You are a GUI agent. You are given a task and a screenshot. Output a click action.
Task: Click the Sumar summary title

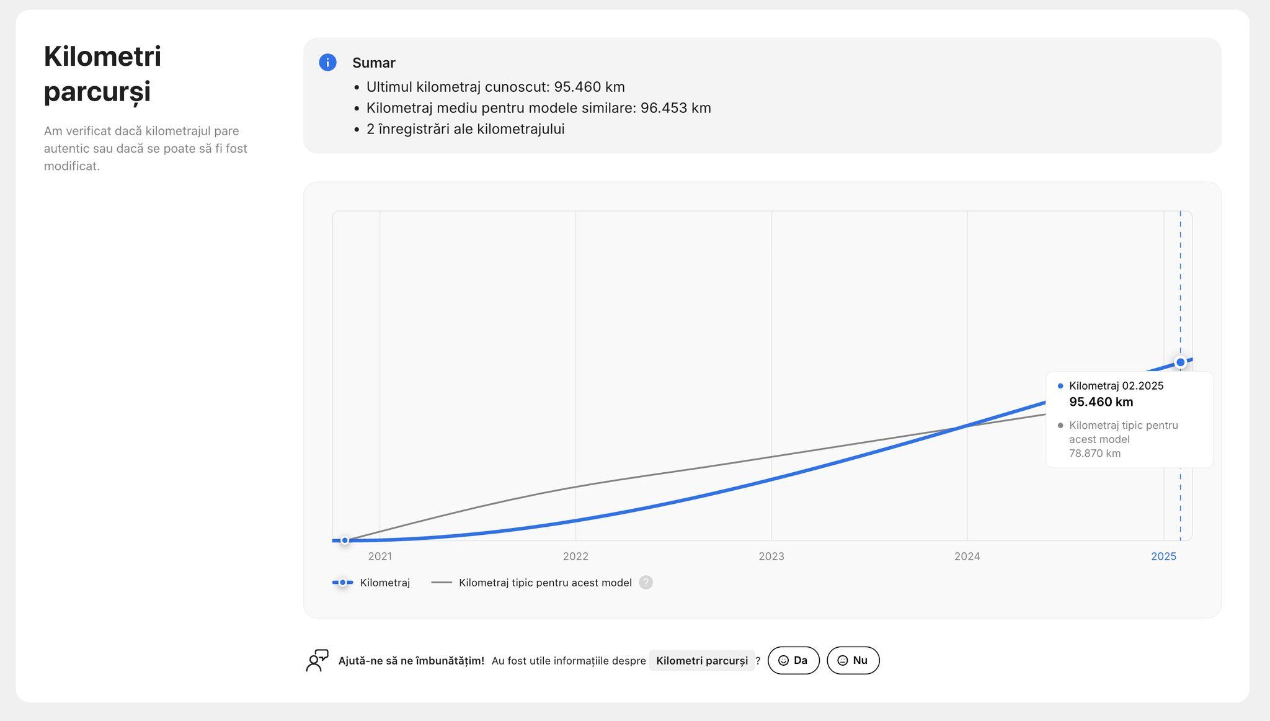(374, 63)
